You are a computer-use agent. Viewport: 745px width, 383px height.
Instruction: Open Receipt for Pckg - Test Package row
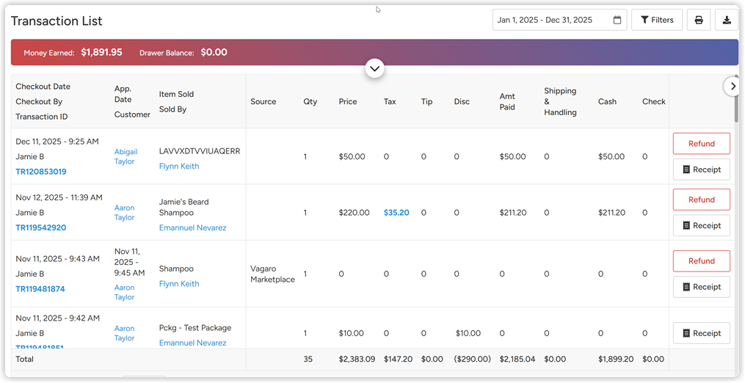pos(701,333)
